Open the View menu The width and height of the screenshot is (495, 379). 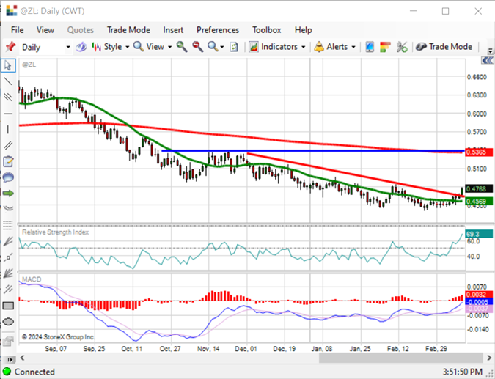coord(45,30)
